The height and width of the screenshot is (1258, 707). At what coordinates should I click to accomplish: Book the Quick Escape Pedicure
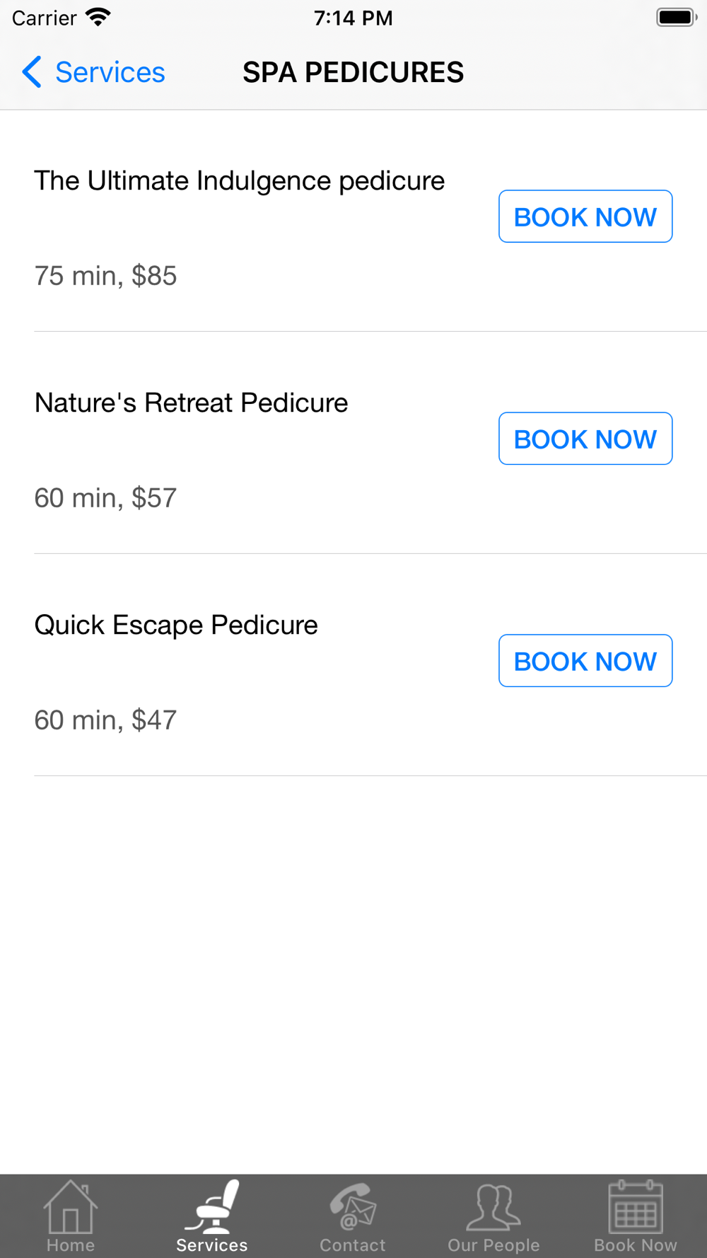click(585, 661)
